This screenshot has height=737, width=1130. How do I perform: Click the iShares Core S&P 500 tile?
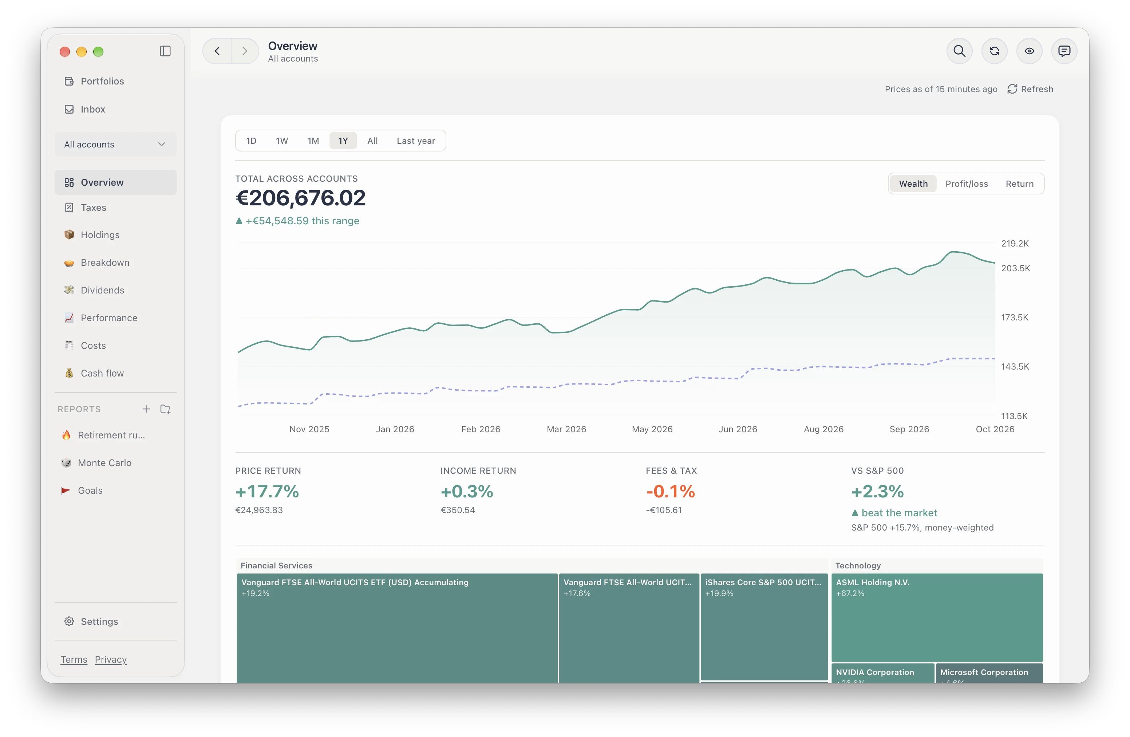[764, 626]
